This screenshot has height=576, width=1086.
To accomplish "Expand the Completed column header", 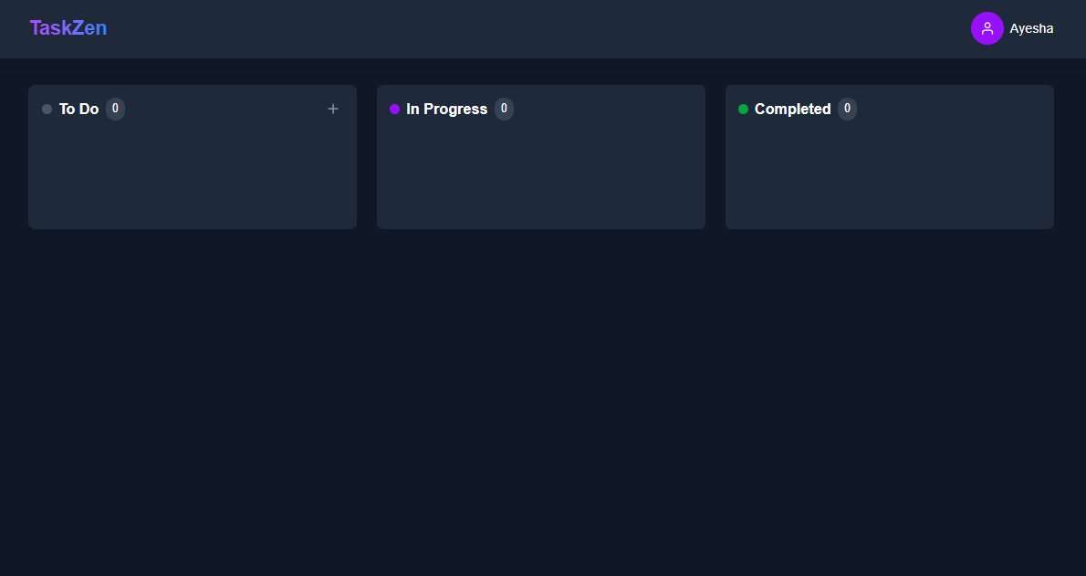I will click(792, 109).
